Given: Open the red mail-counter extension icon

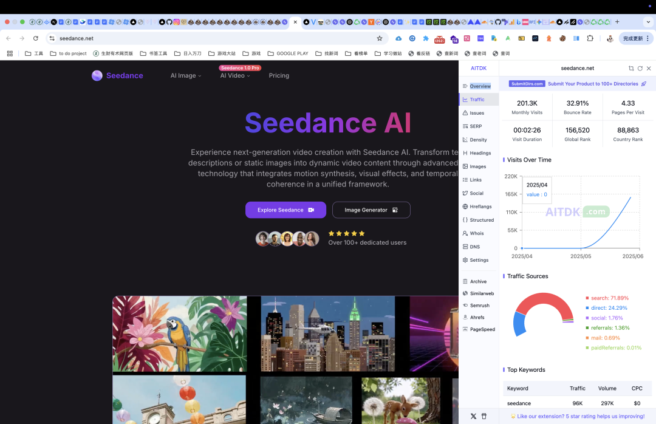Looking at the screenshot, I should pyautogui.click(x=439, y=39).
